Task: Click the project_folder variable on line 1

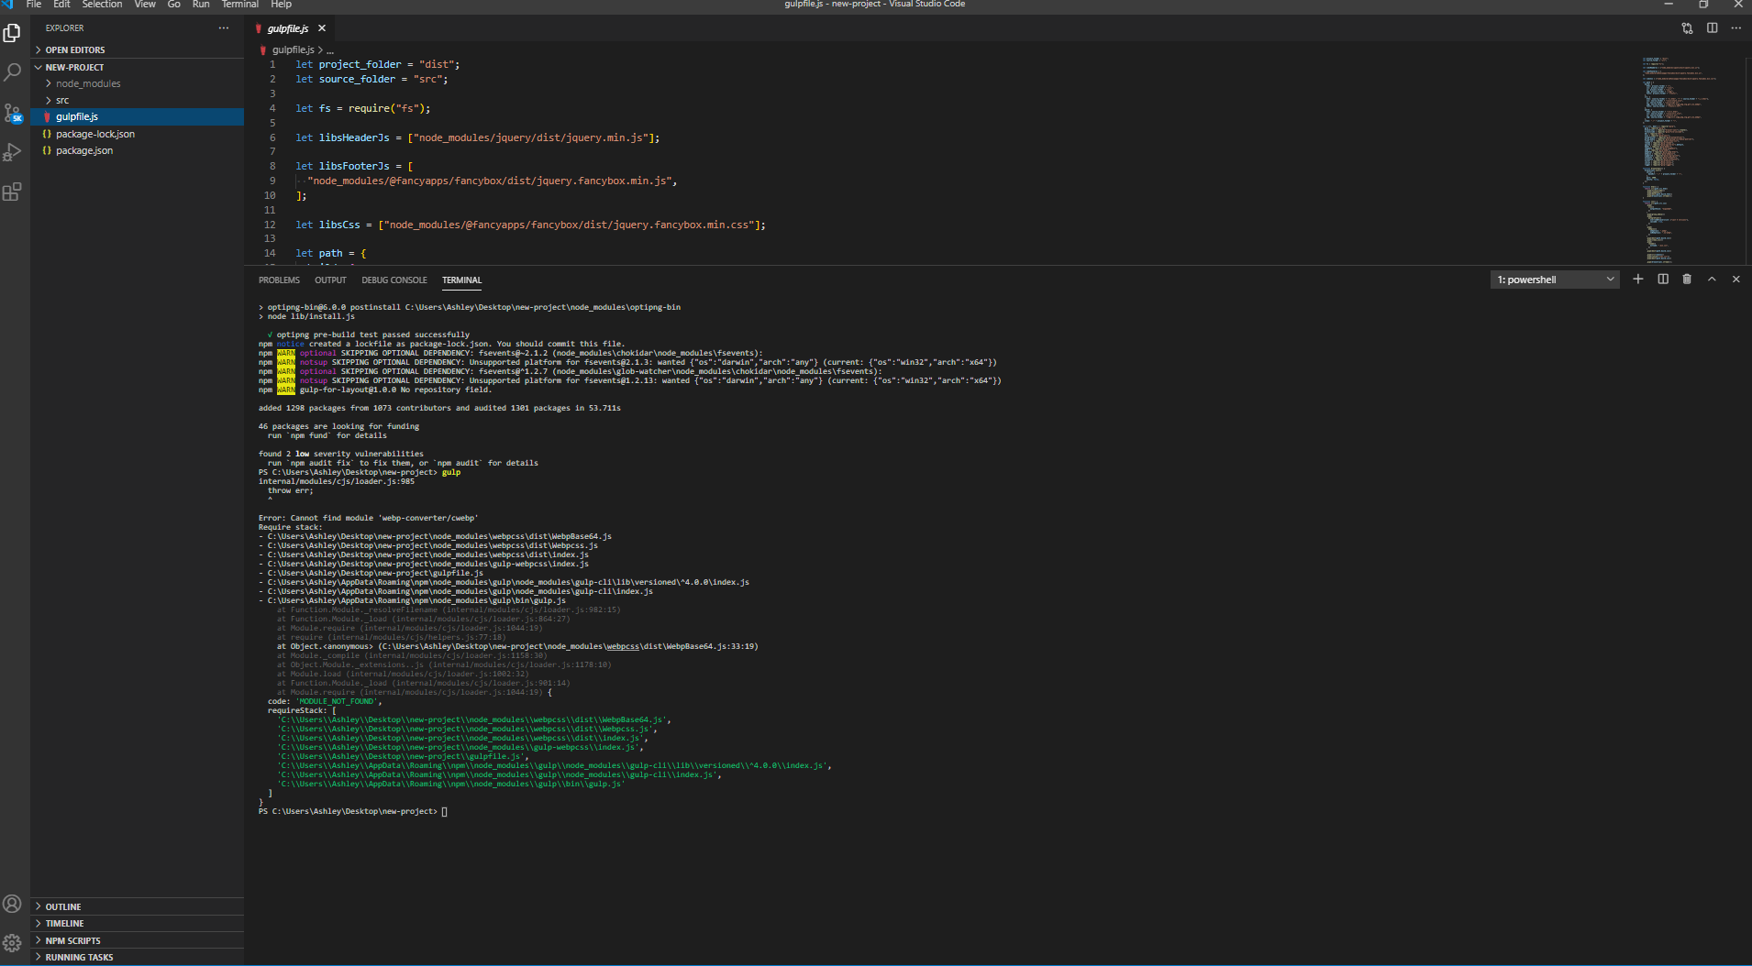Action: coord(360,65)
